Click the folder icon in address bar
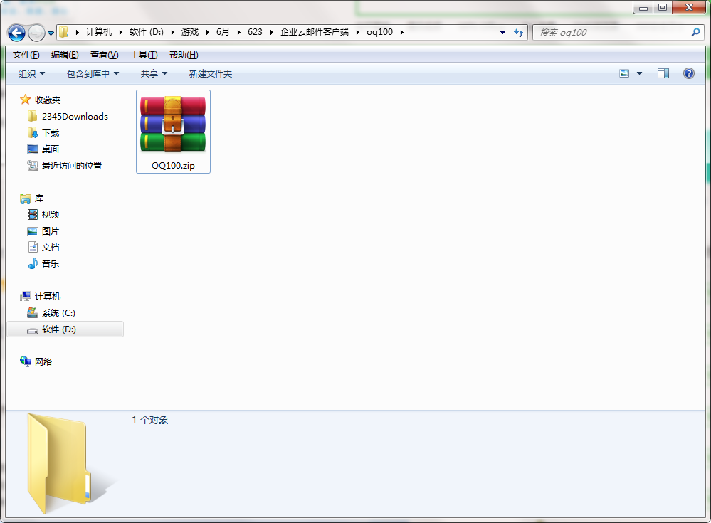This screenshot has width=711, height=523. (64, 32)
